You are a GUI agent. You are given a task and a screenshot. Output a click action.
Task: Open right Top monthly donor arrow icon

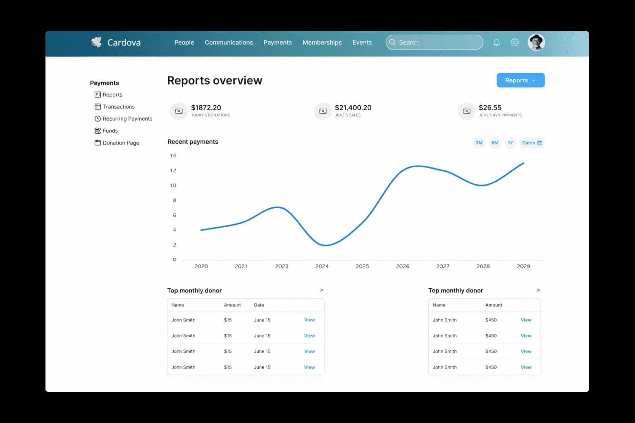click(538, 290)
